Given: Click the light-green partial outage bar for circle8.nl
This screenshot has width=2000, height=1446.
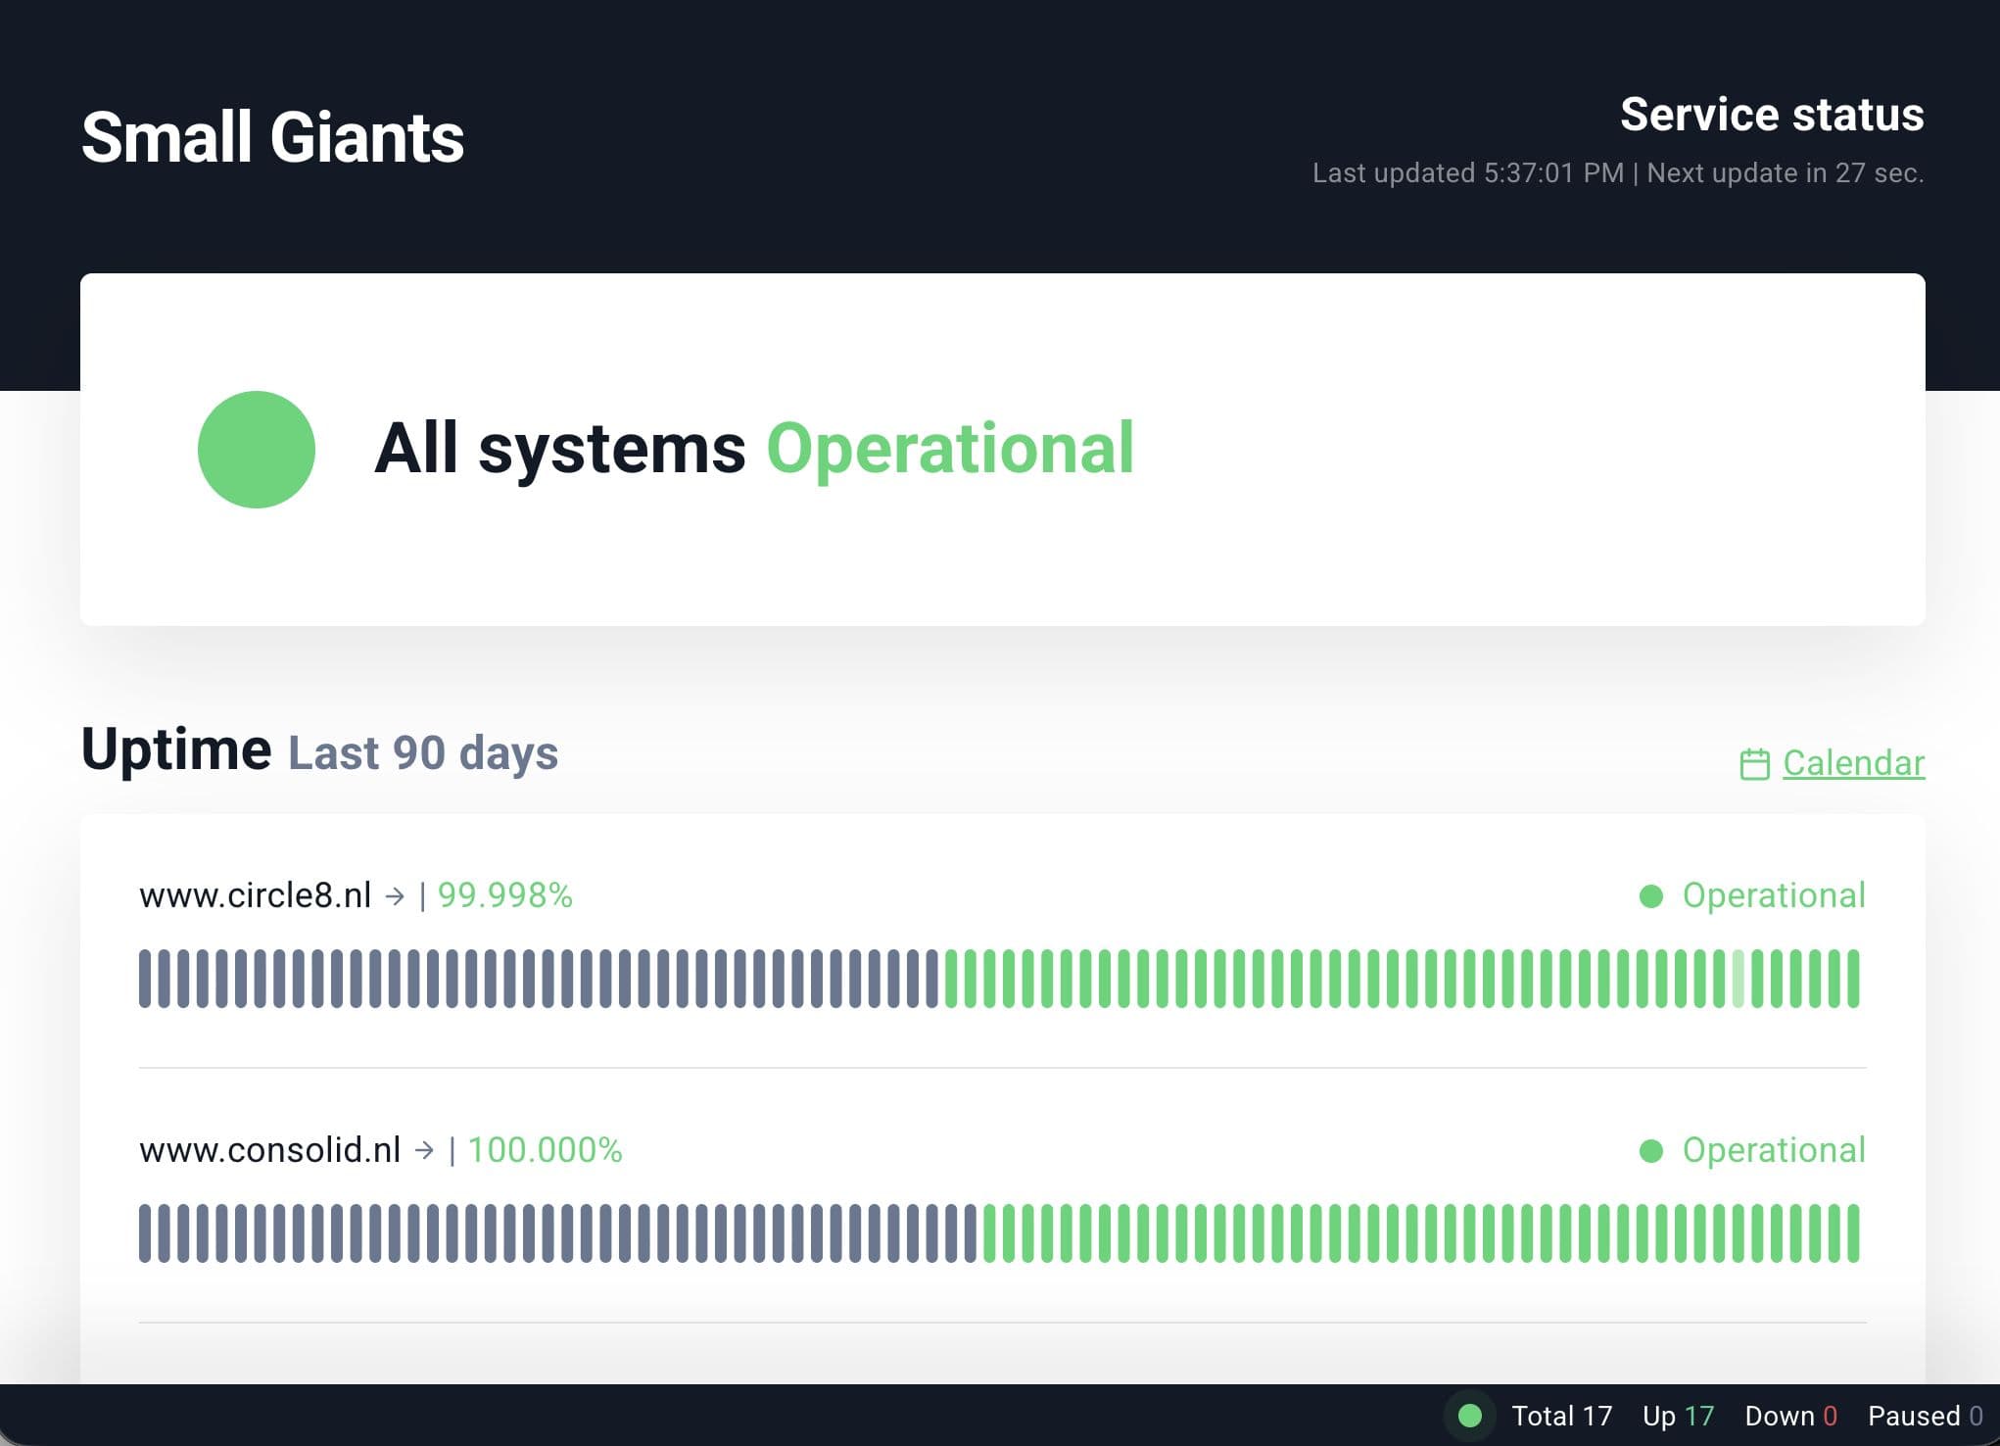Looking at the screenshot, I should pos(1738,979).
